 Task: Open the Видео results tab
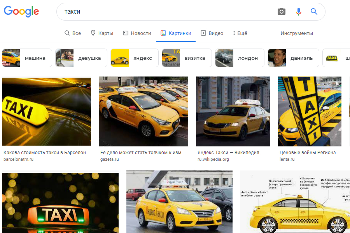(x=212, y=33)
